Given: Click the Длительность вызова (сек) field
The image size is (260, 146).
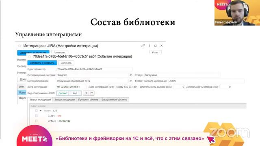Looking at the screenshot, I should pyautogui.click(x=179, y=87).
